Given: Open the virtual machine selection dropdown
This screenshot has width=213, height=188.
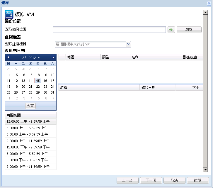Looking at the screenshot, I should 128,44.
